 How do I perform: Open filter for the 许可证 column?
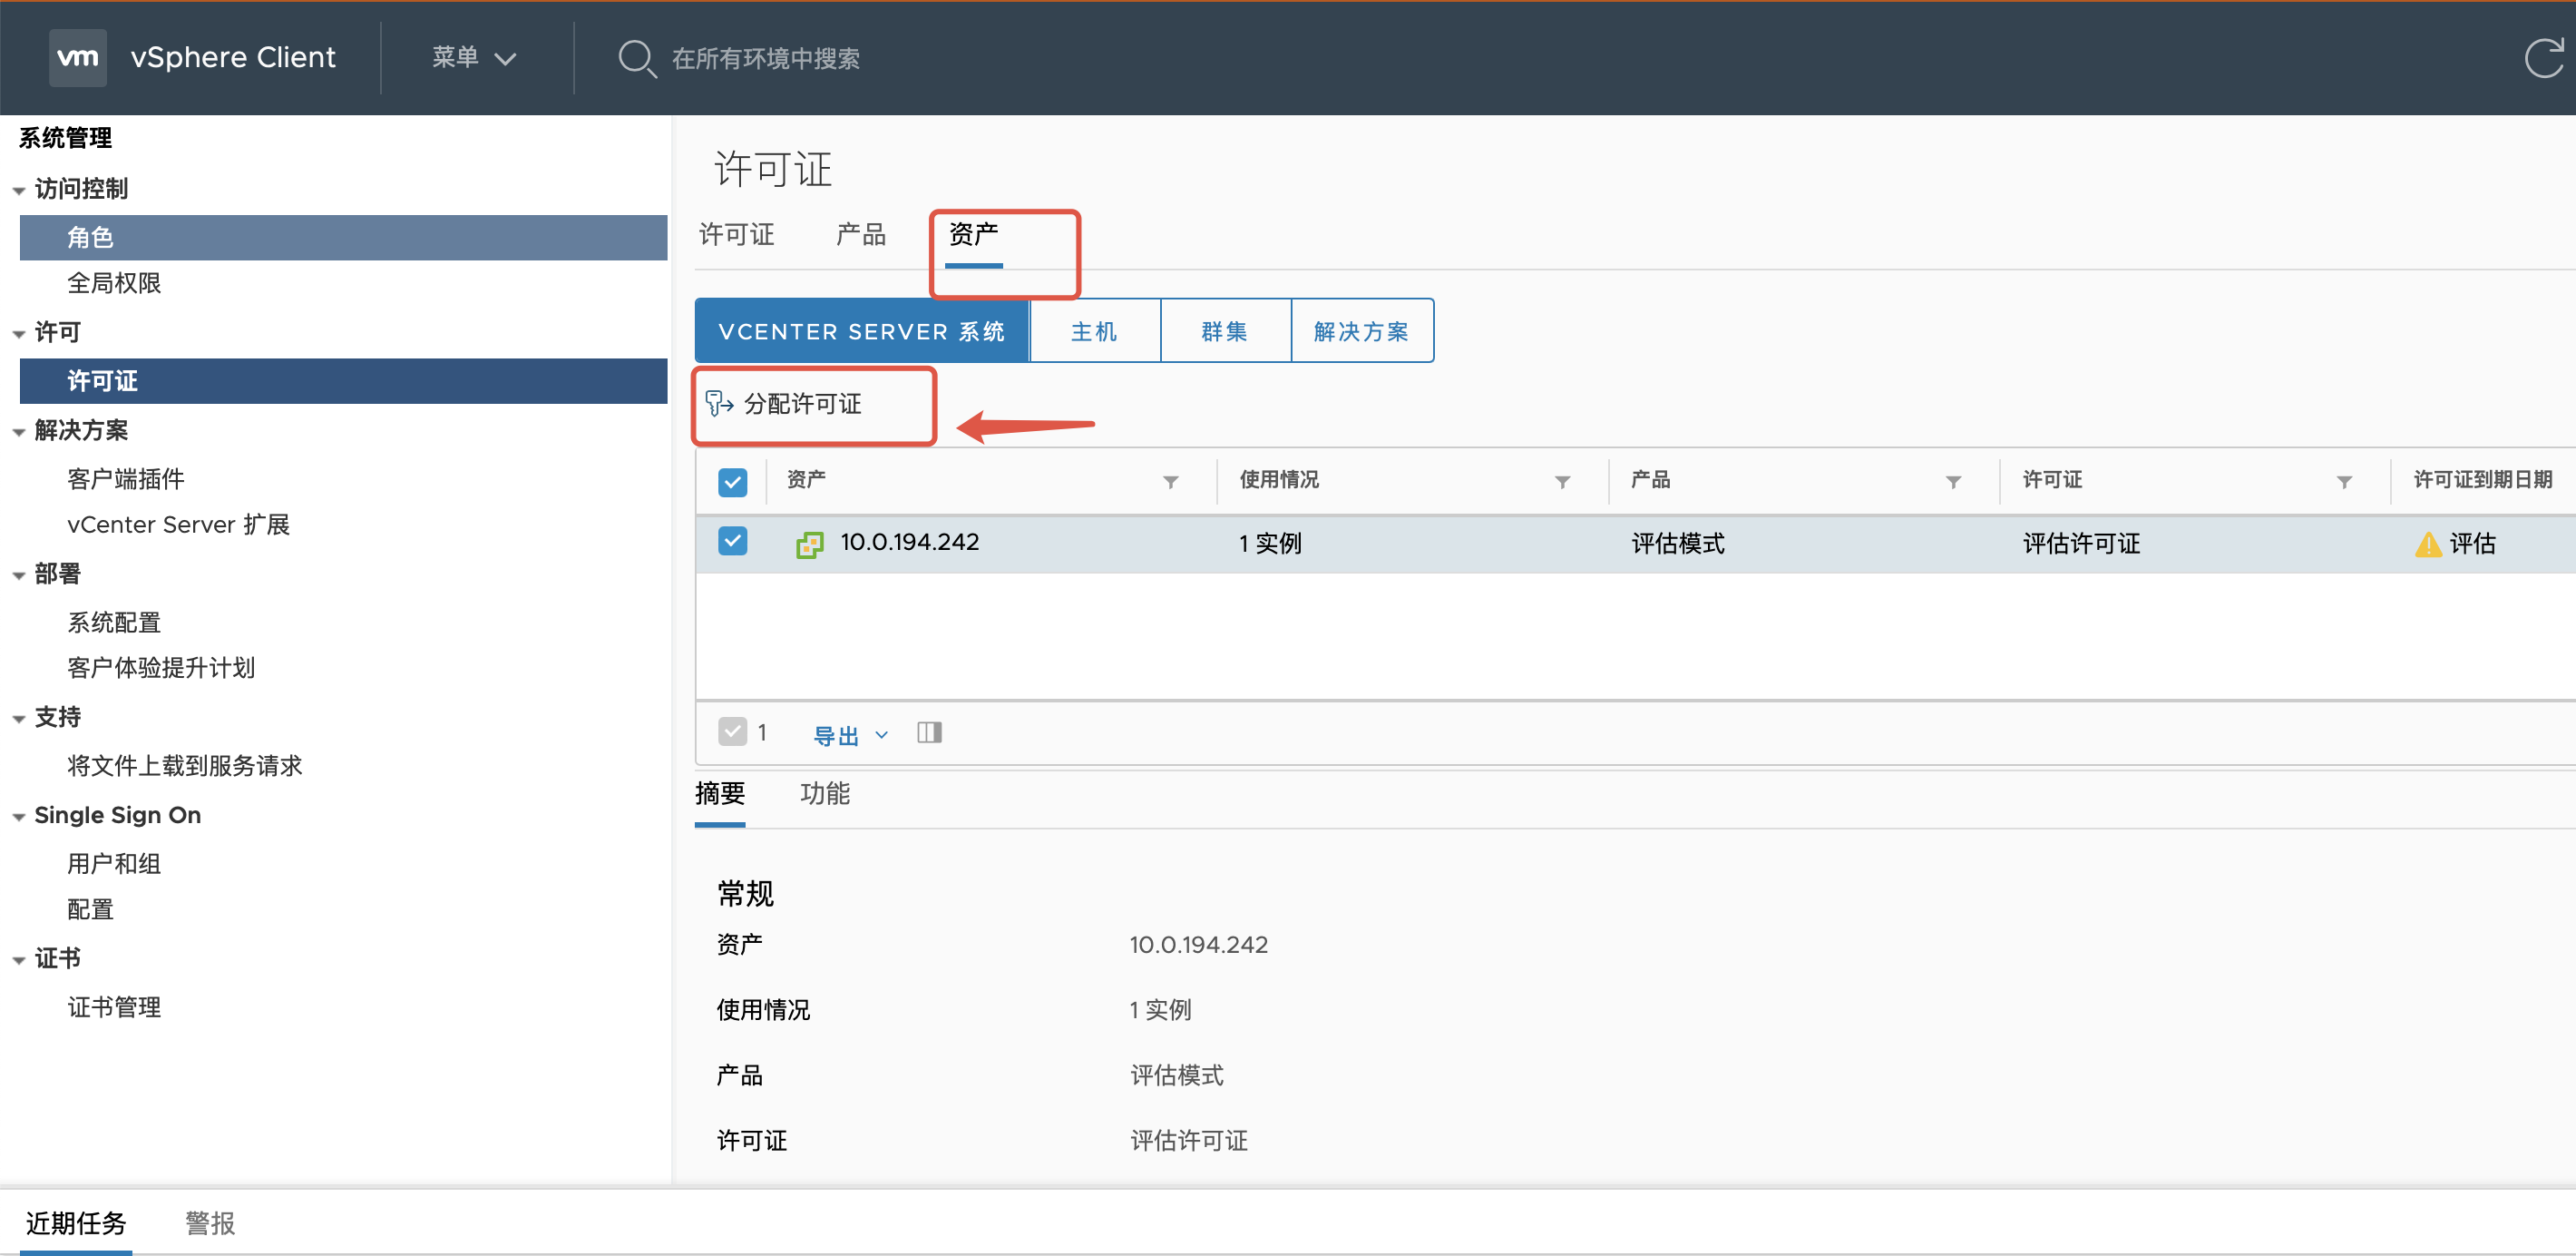[2344, 483]
